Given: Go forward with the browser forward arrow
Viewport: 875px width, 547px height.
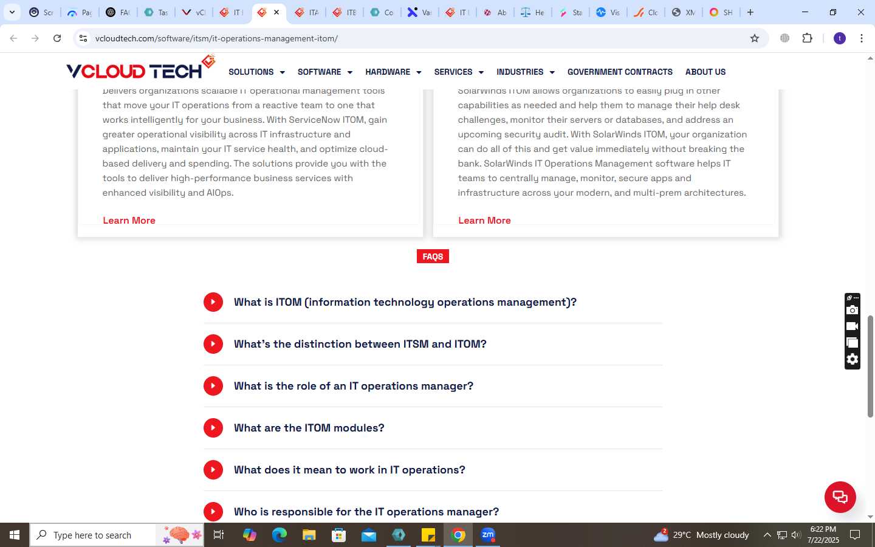Looking at the screenshot, I should pyautogui.click(x=35, y=38).
